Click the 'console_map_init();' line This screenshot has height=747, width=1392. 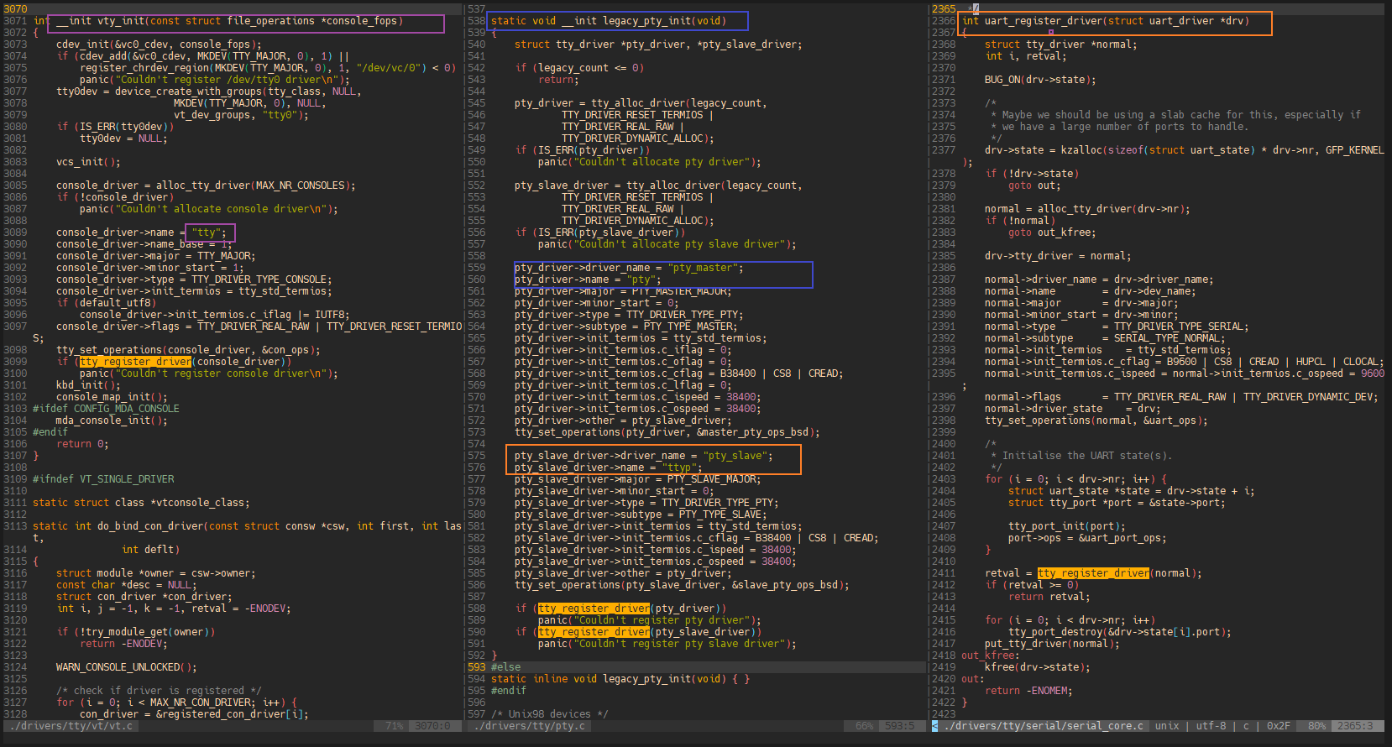click(x=112, y=397)
